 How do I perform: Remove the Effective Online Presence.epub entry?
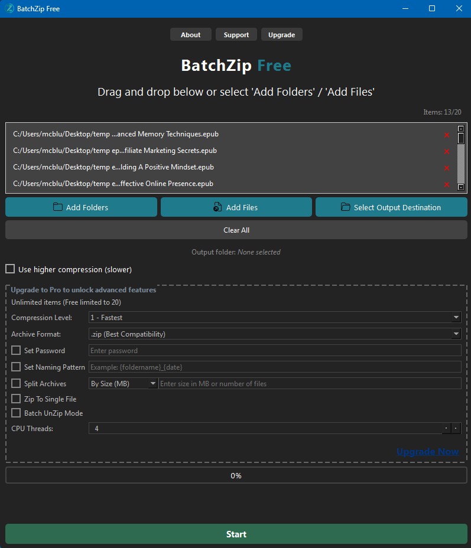point(447,184)
